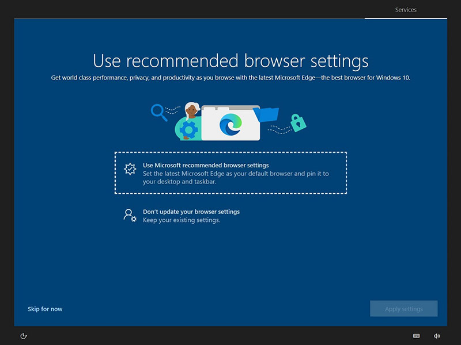
Task: Click the magnifying glass illustration icon
Action: [x=159, y=112]
